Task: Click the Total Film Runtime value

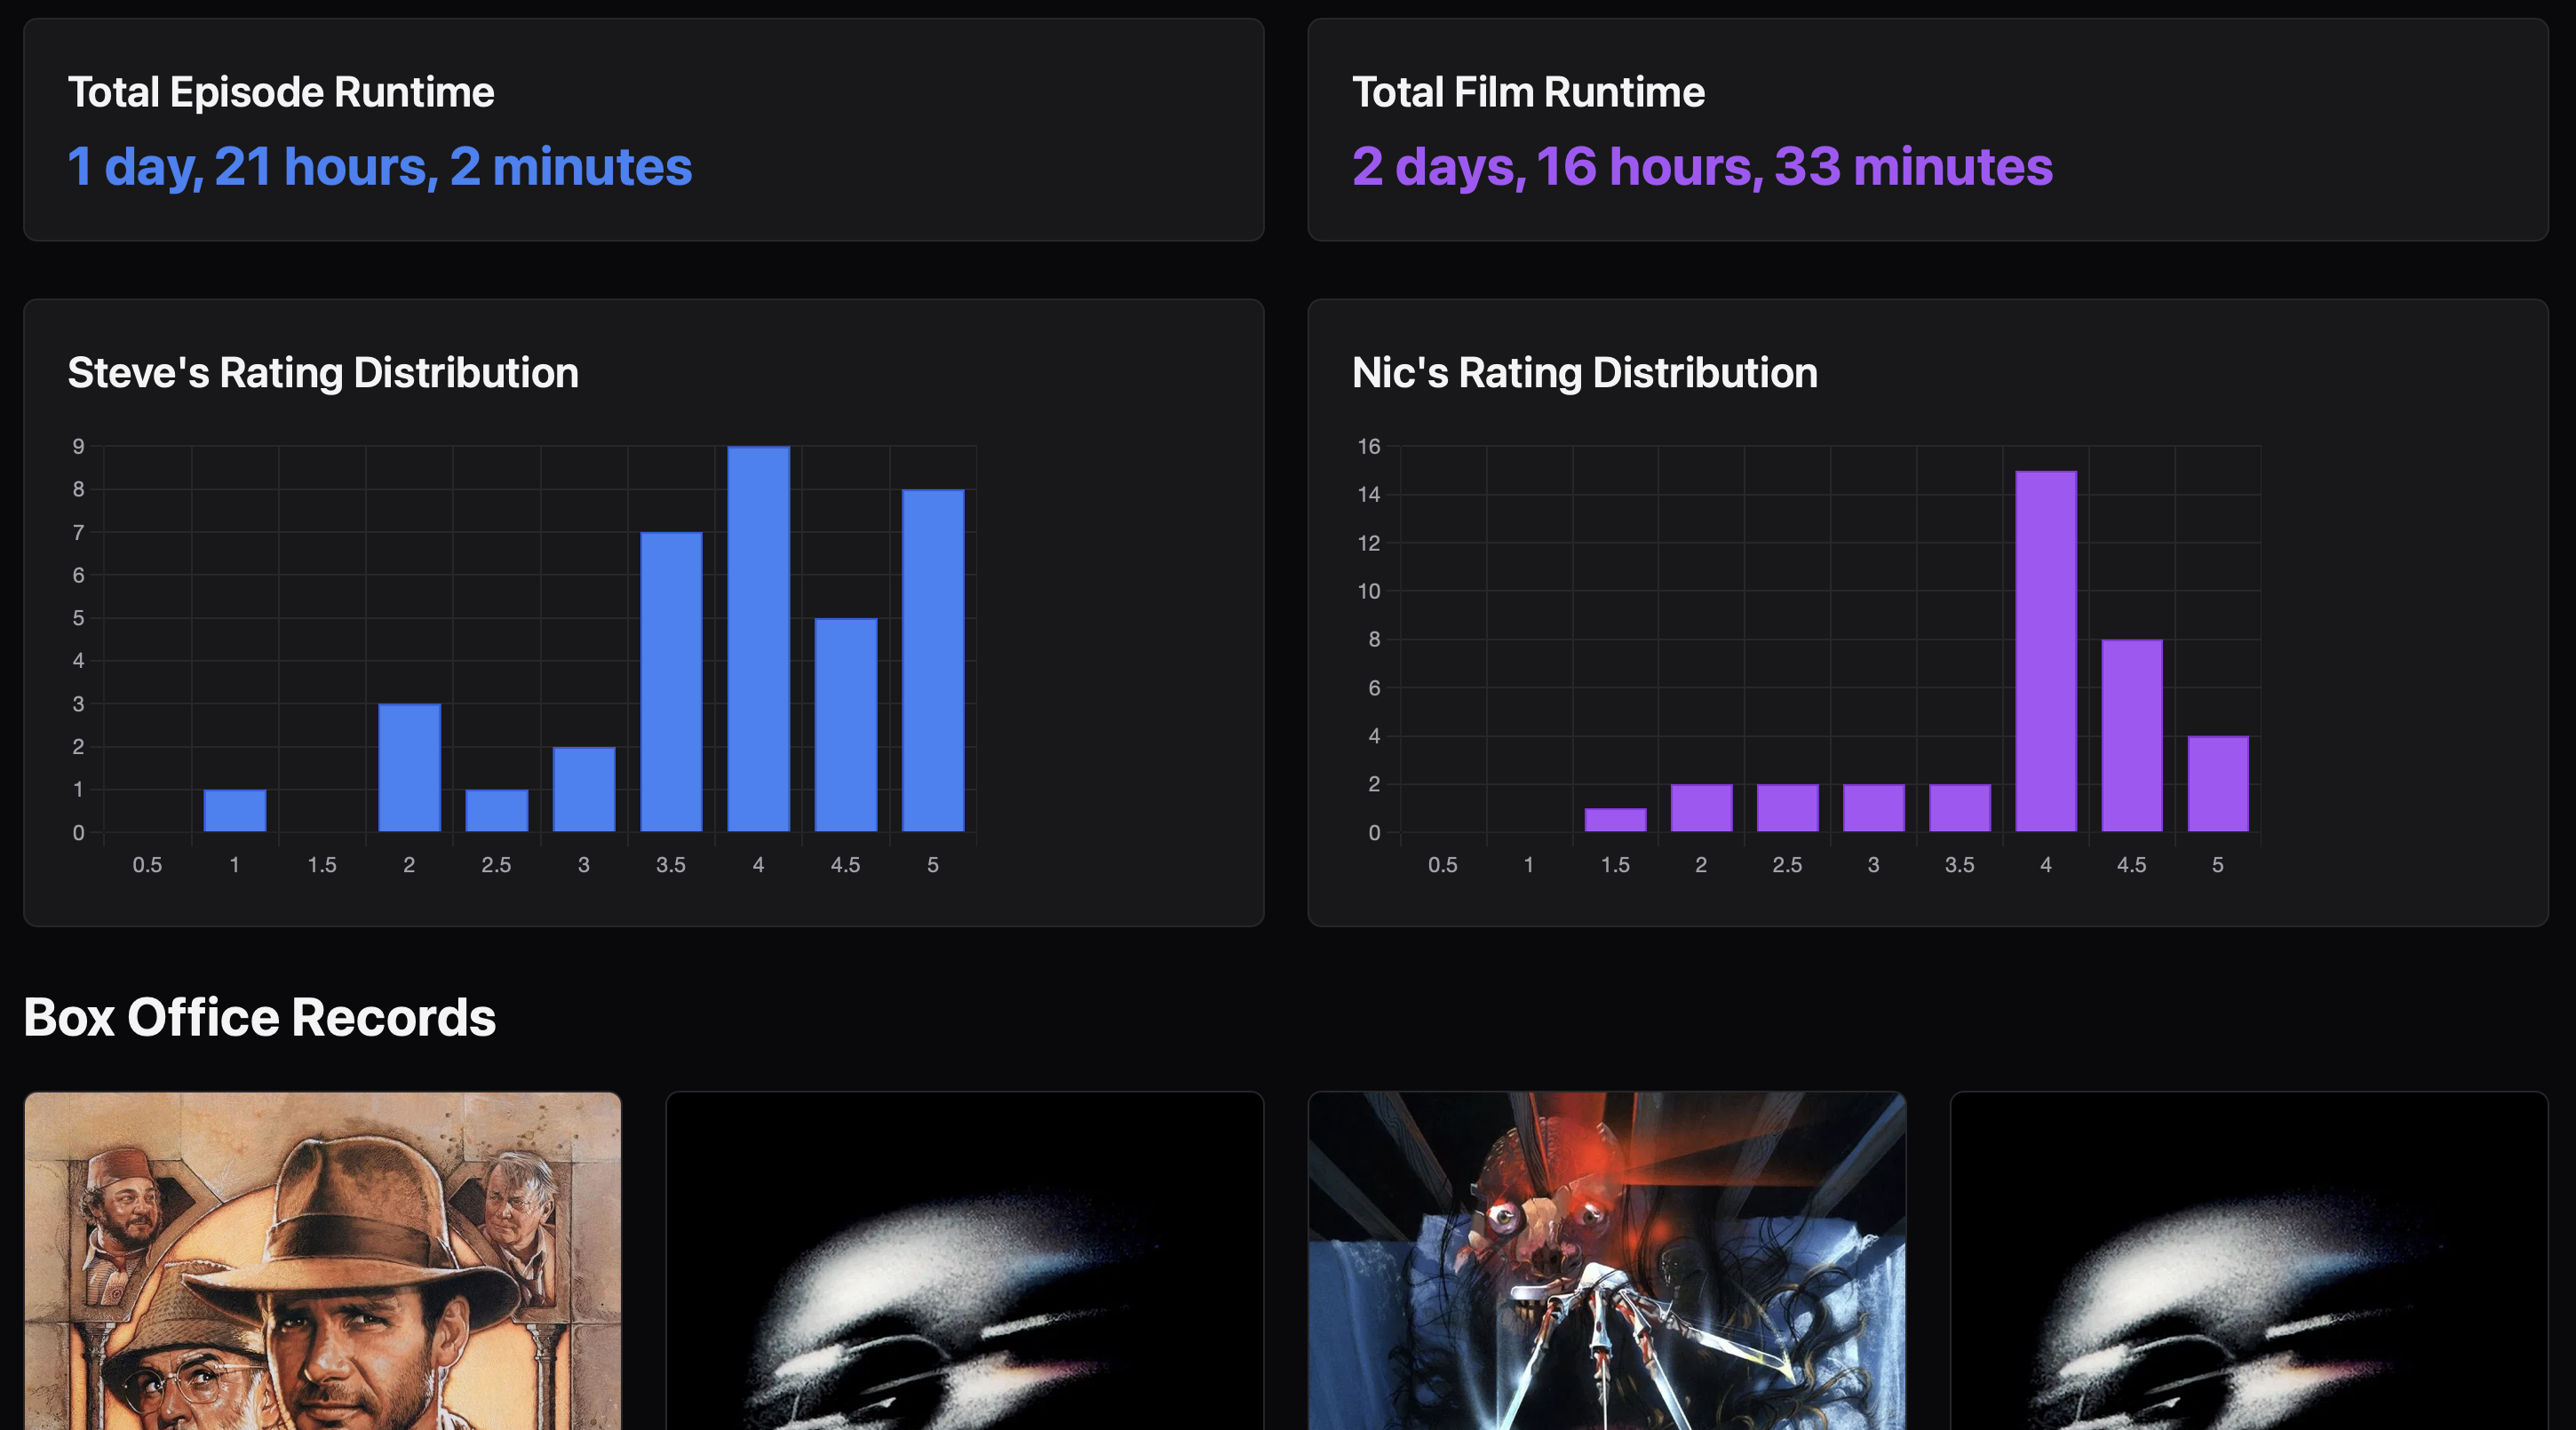Action: click(x=1701, y=166)
